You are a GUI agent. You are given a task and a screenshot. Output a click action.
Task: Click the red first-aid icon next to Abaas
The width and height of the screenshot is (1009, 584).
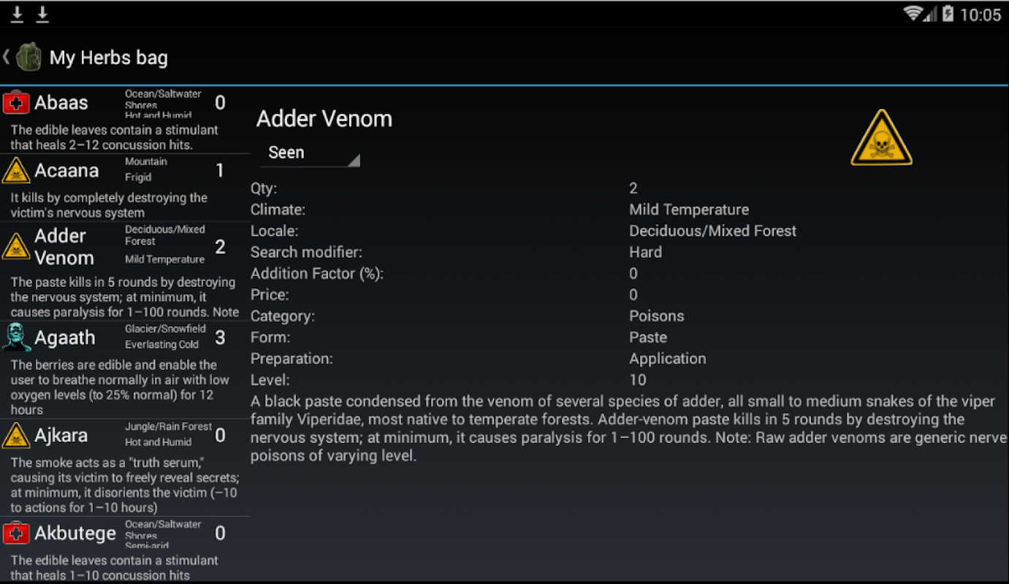click(x=16, y=102)
